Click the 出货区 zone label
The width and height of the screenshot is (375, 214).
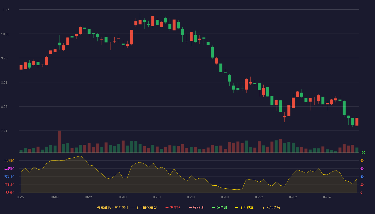tap(9, 169)
